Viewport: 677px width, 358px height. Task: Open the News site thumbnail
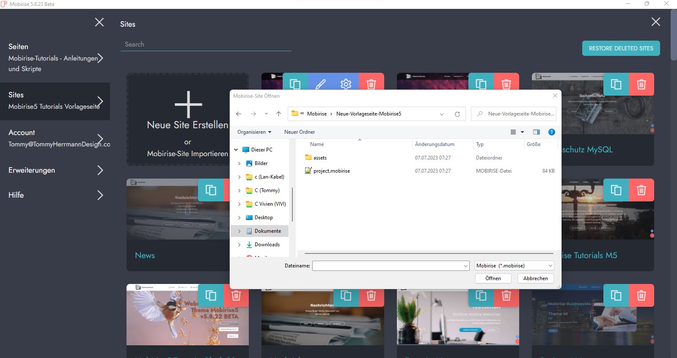click(178, 209)
